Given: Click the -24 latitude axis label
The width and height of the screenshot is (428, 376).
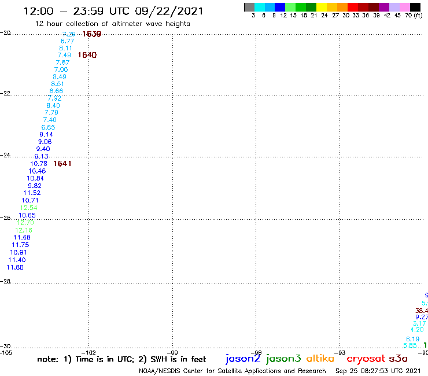Looking at the screenshot, I should click(x=5, y=155).
